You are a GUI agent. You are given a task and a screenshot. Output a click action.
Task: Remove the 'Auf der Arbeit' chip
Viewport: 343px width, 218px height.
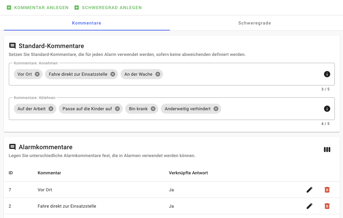click(x=51, y=109)
